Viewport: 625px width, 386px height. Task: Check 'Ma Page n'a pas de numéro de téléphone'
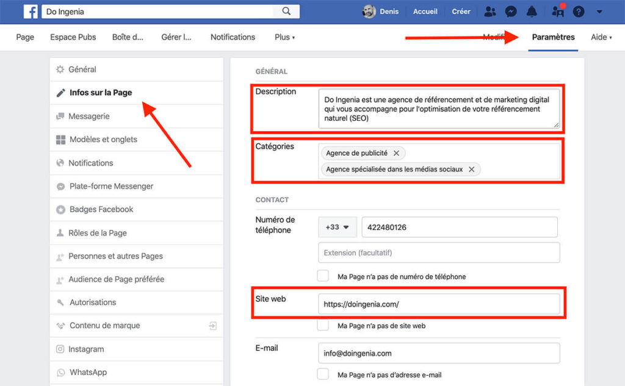323,276
